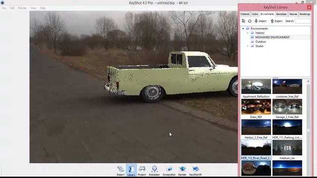
Task: Select the HDR_112_River_Road_2 environment thumbnail
Action: tap(256, 148)
